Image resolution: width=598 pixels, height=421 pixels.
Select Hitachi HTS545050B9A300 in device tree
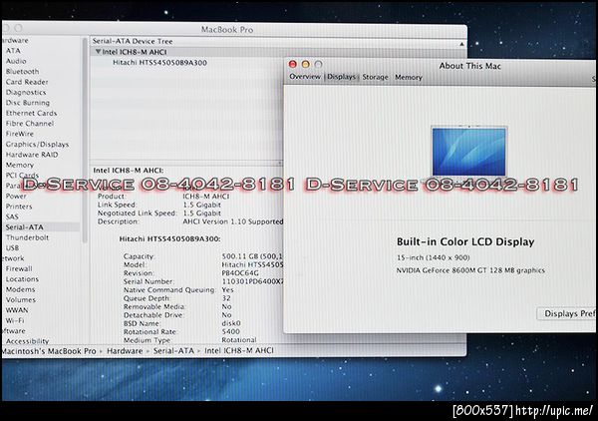pyautogui.click(x=159, y=63)
